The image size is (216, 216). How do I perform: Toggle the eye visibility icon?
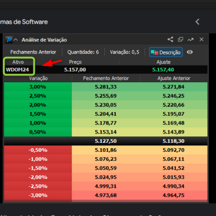190,52
